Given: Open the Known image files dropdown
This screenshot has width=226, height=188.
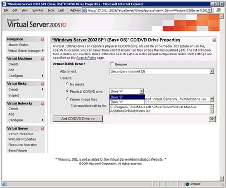Looking at the screenshot, I should (x=212, y=99).
